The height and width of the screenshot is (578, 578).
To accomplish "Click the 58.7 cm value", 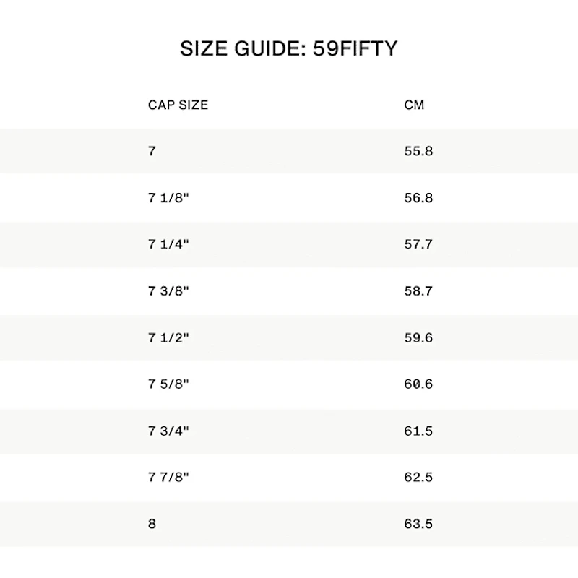I will pyautogui.click(x=418, y=291).
